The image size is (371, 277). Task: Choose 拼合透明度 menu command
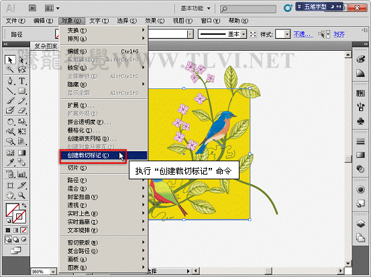pyautogui.click(x=103, y=122)
